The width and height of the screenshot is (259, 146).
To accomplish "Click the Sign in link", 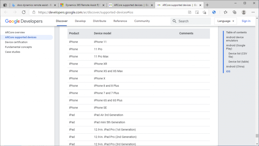I will tap(246, 21).
